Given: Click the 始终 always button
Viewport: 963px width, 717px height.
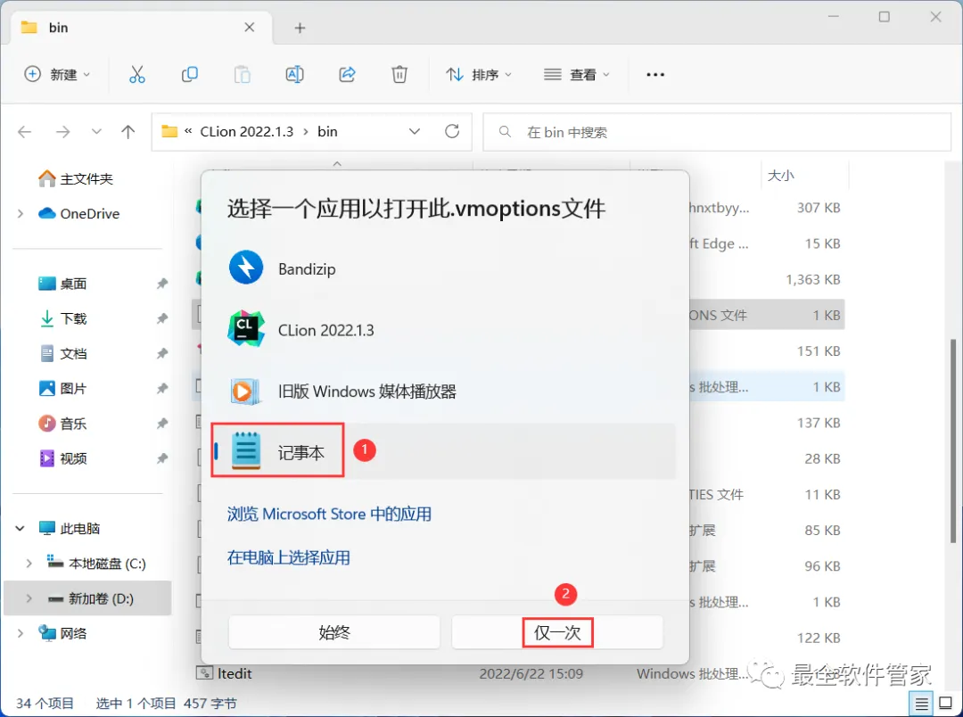Looking at the screenshot, I should 334,632.
